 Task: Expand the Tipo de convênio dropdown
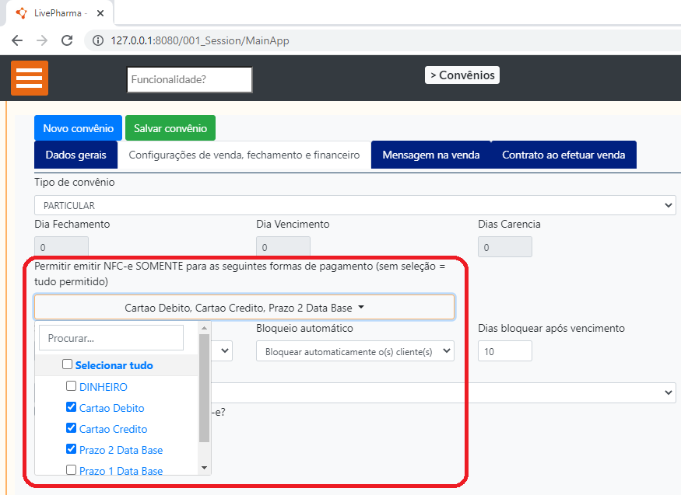click(354, 205)
